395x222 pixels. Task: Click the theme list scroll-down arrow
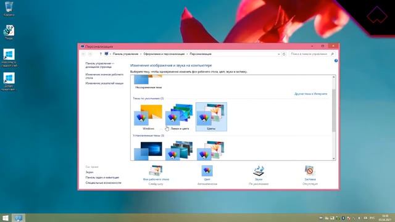334,158
